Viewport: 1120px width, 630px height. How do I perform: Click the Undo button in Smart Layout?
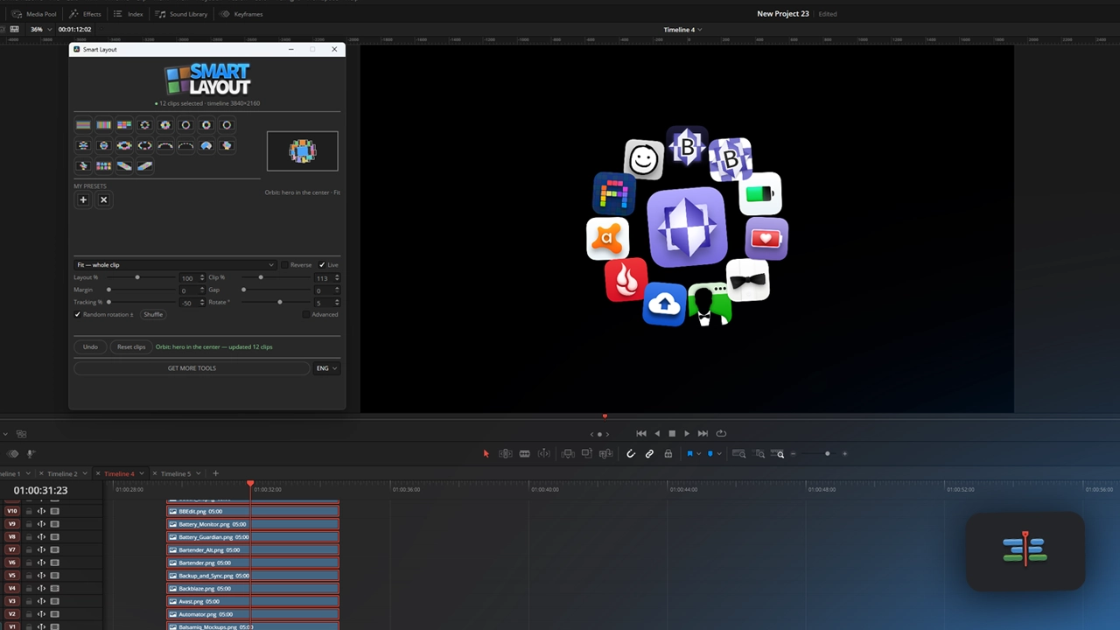(x=90, y=347)
